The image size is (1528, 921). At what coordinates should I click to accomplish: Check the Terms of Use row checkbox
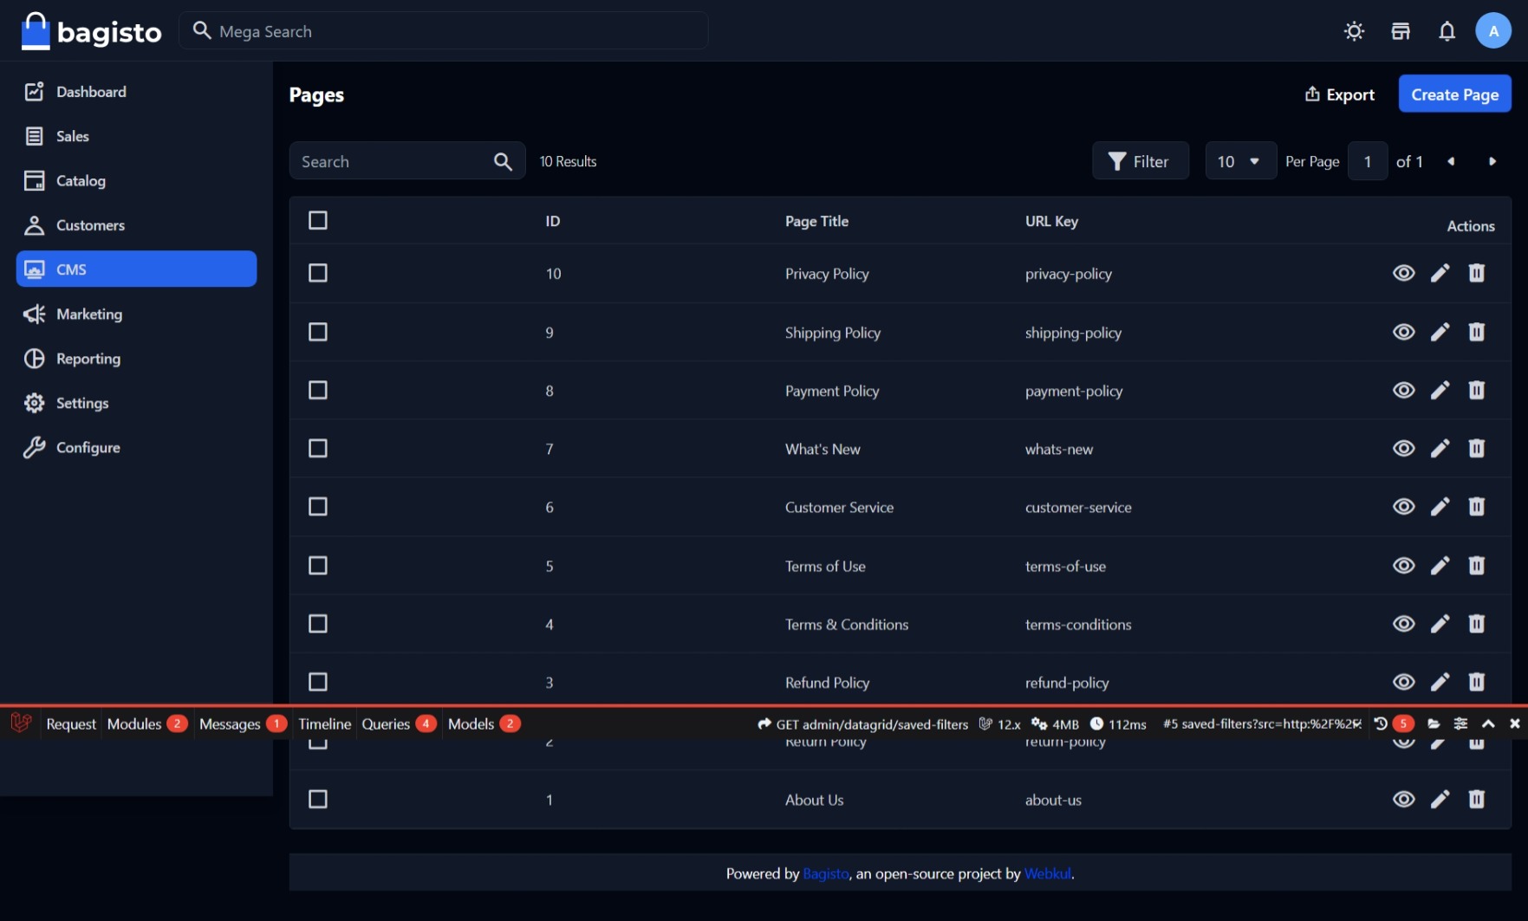pos(318,566)
